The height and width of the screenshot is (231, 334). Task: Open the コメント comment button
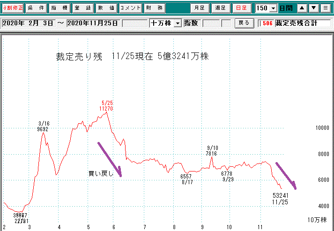(130, 8)
